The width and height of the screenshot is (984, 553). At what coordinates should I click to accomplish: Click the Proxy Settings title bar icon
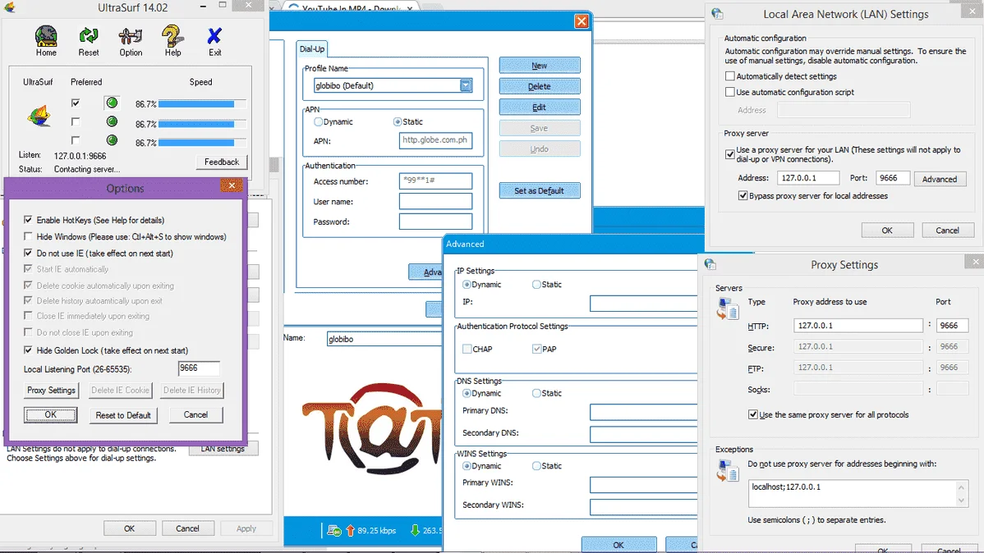(710, 264)
